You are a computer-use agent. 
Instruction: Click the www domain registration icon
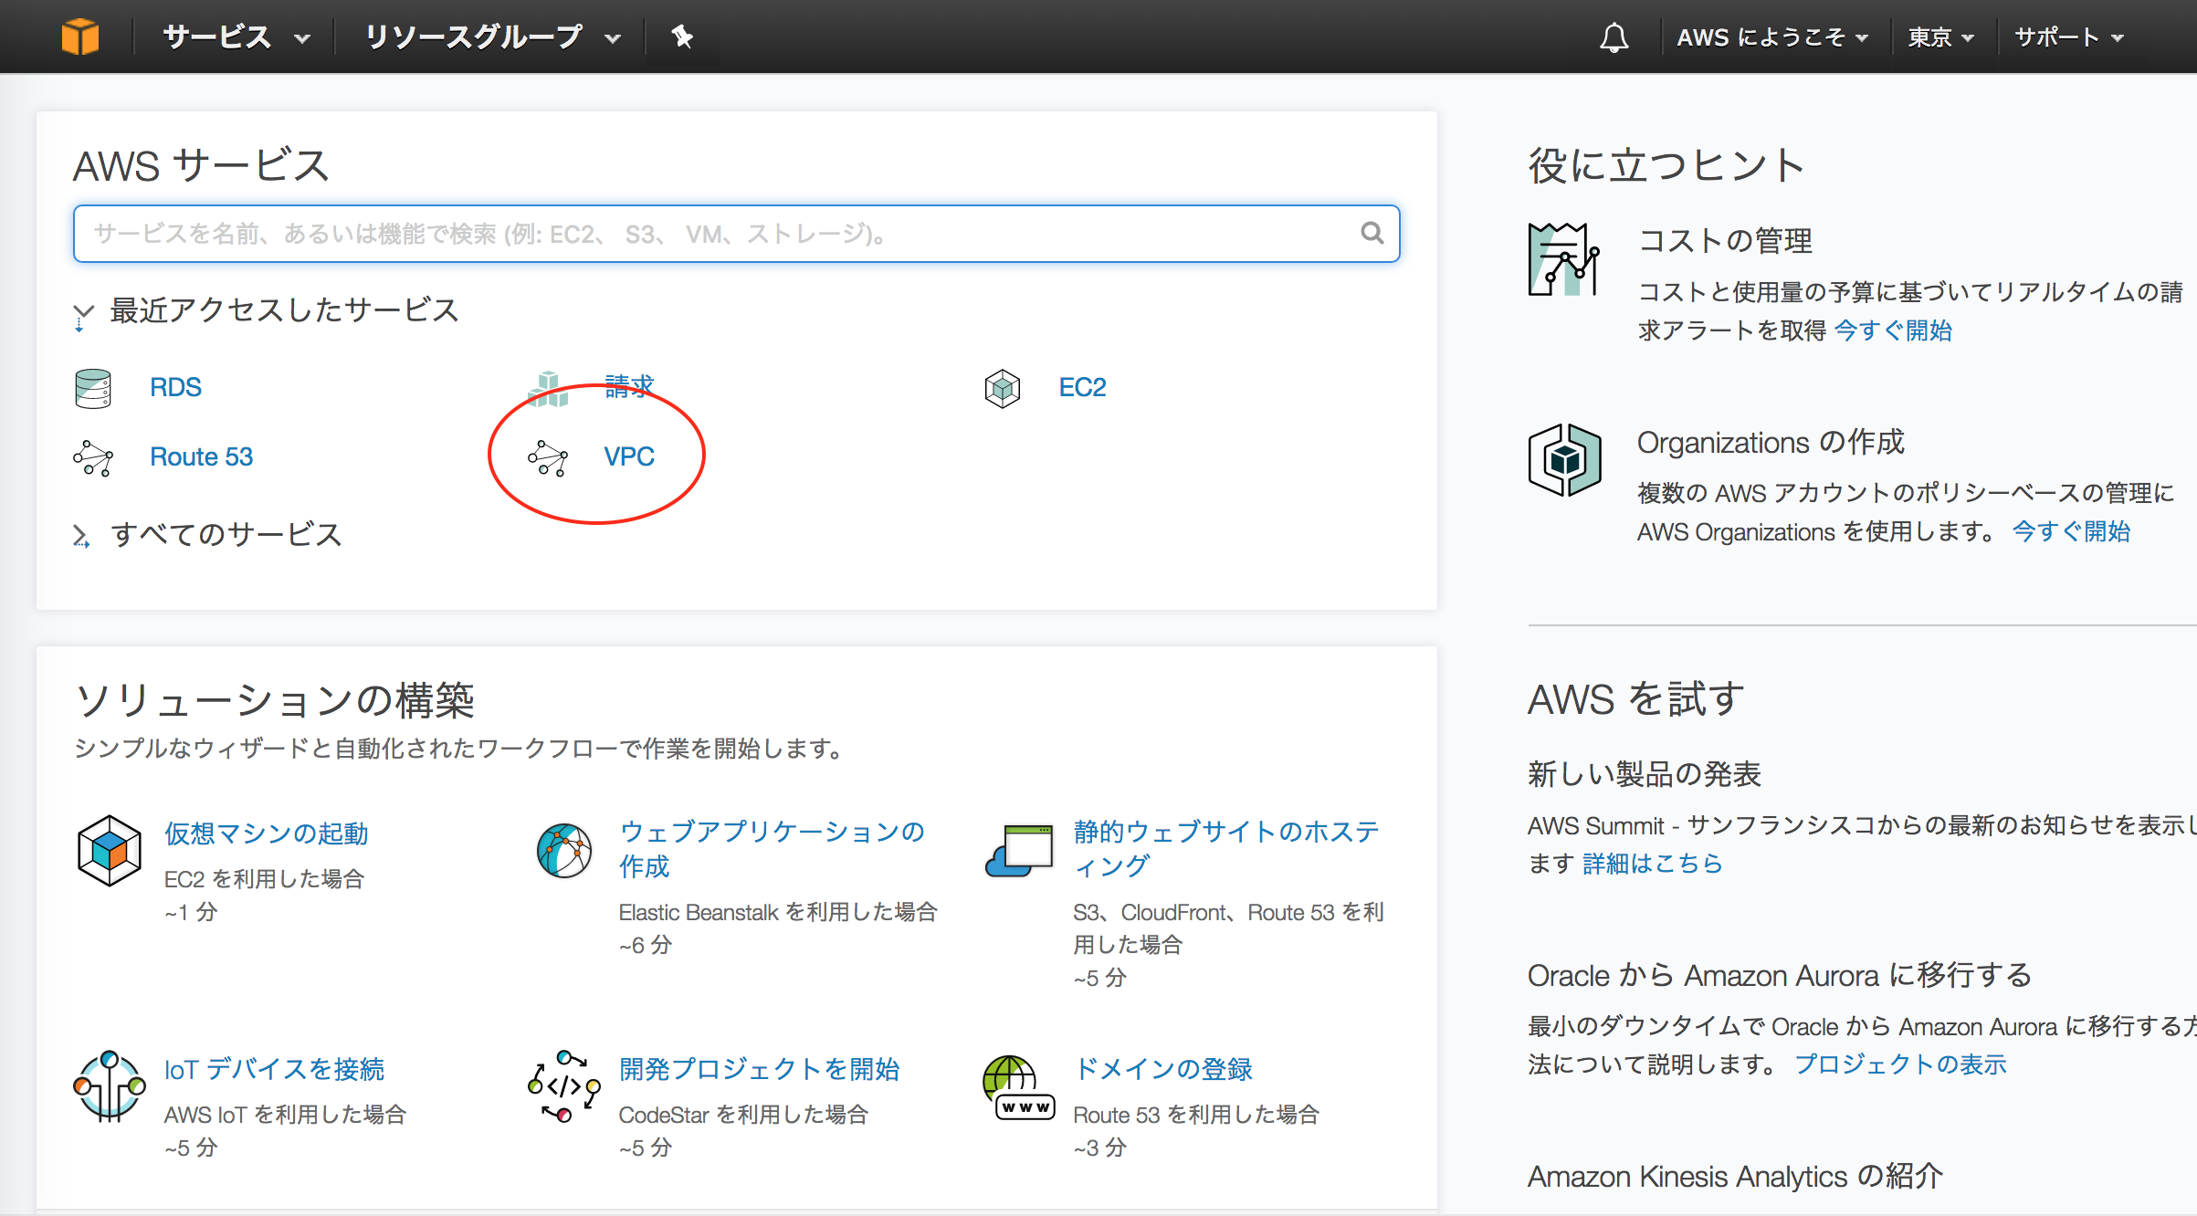1019,1088
